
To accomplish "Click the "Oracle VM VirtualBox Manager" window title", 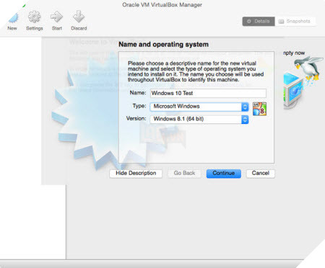I will point(162,5).
